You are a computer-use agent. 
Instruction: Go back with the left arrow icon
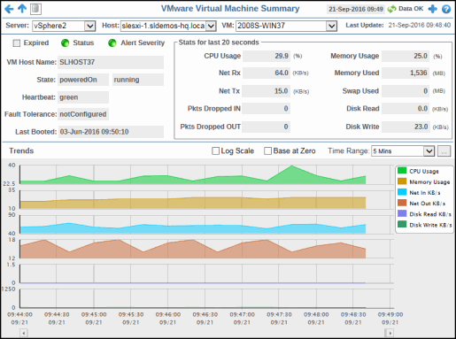(x=9, y=9)
